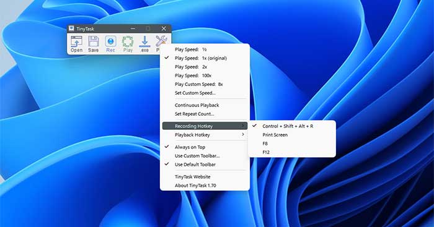Choose Play Speed 100x
Image resolution: width=434 pixels, height=227 pixels.
(205, 75)
